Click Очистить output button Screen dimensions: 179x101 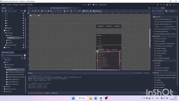pos(146,73)
